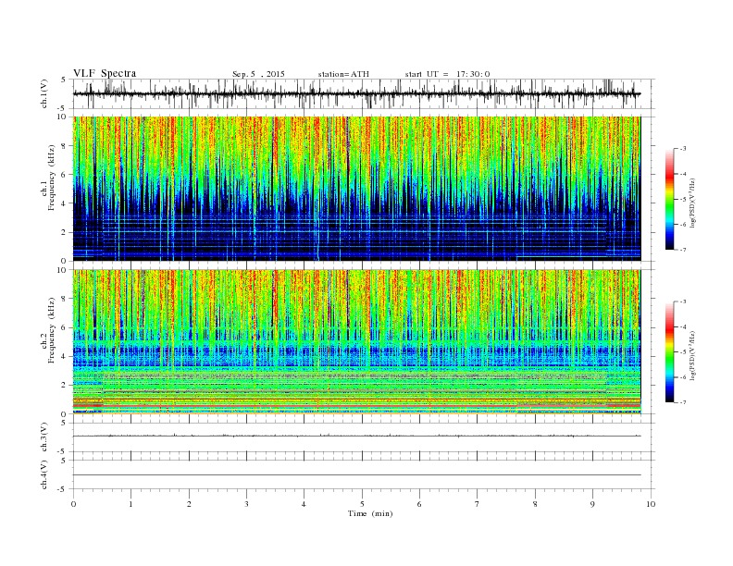Click the "station=ATH" header label
733x566 pixels.
point(343,74)
